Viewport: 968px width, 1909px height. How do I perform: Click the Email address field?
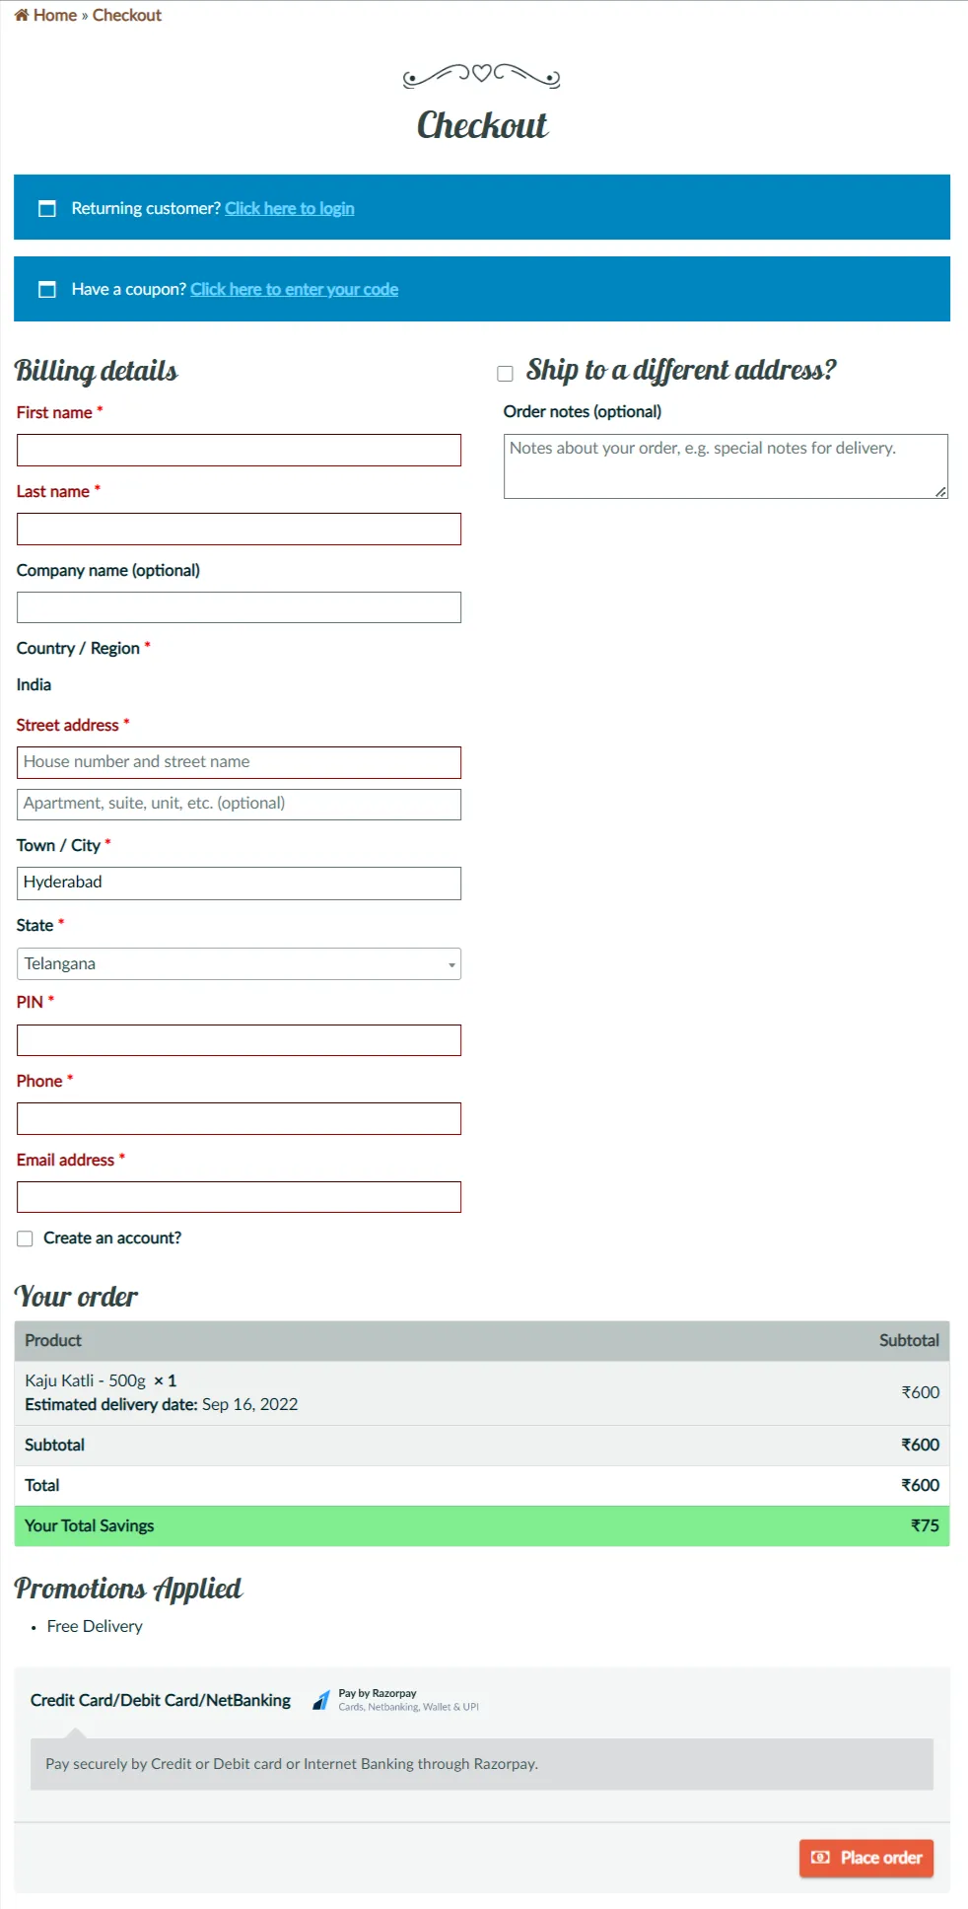(x=239, y=1197)
